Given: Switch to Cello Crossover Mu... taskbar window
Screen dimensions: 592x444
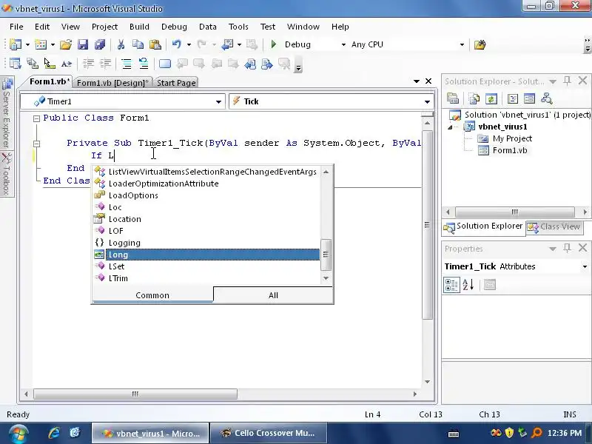Looking at the screenshot, I should [x=267, y=433].
